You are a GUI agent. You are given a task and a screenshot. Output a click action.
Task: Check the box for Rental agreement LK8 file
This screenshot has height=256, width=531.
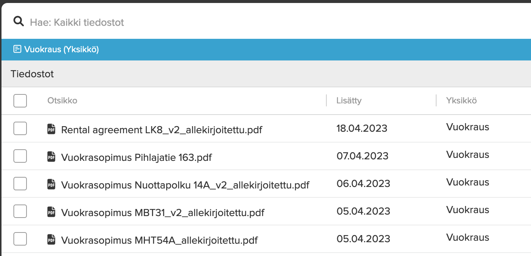pos(20,128)
